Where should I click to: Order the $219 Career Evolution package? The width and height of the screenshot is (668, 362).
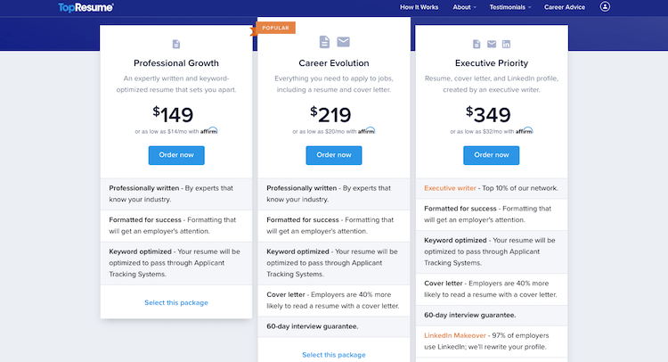coord(334,155)
